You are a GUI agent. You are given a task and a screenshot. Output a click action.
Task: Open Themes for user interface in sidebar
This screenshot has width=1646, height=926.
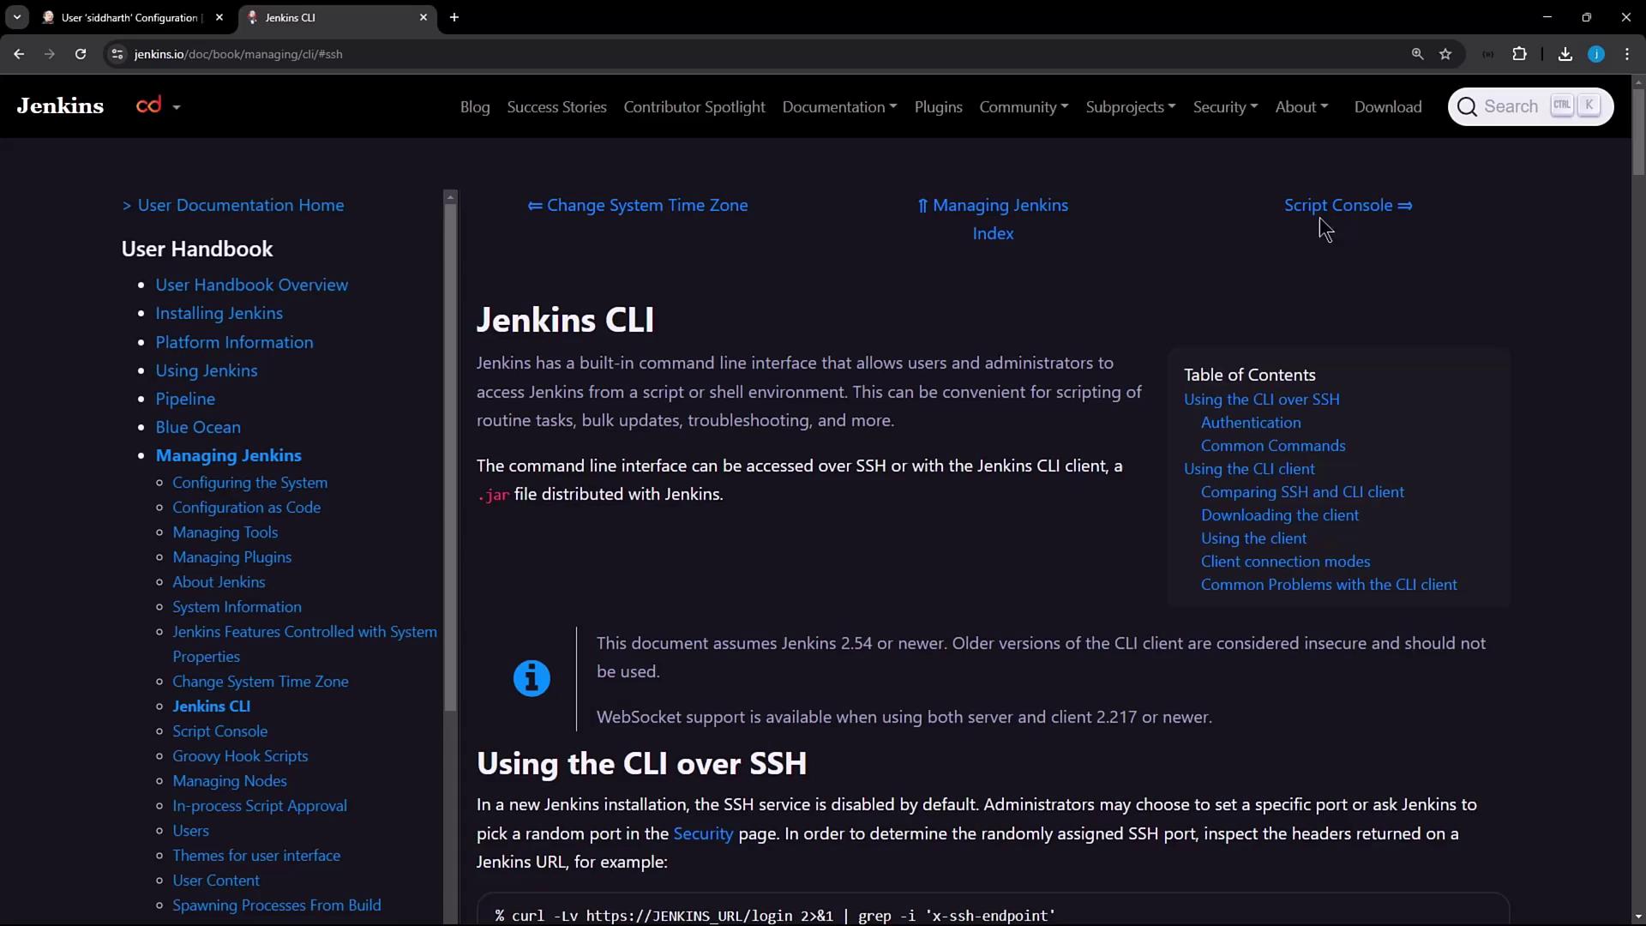click(256, 856)
